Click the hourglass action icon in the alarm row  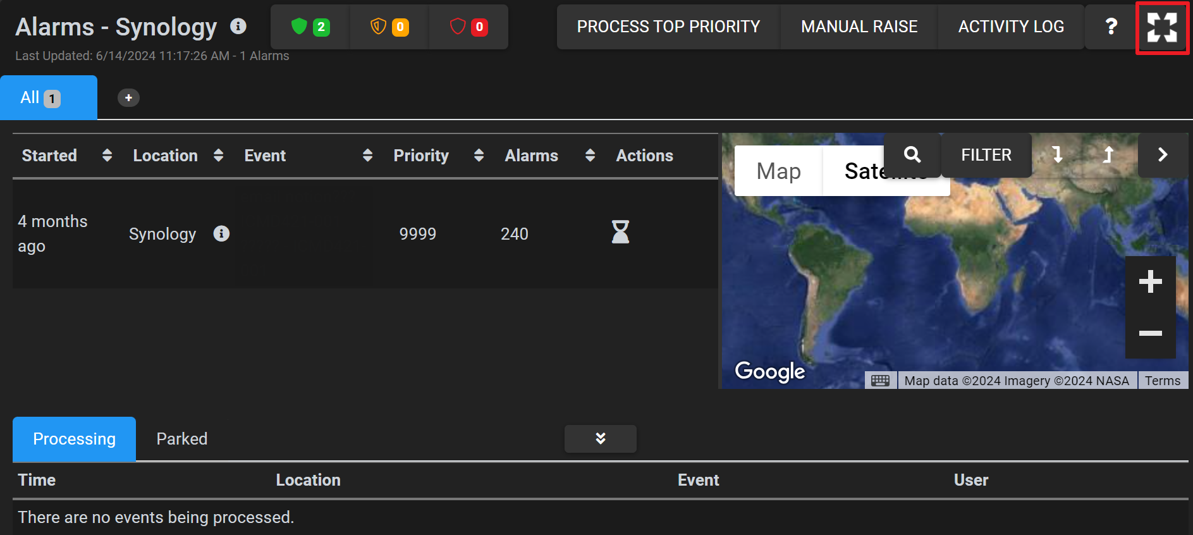(620, 232)
